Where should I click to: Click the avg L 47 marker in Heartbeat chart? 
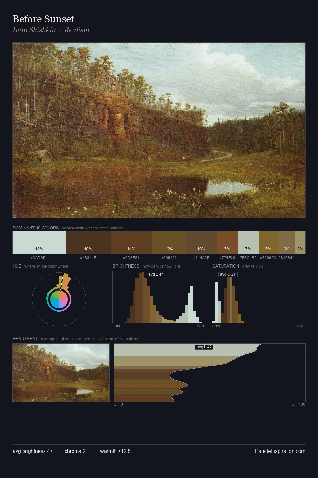coord(204,347)
